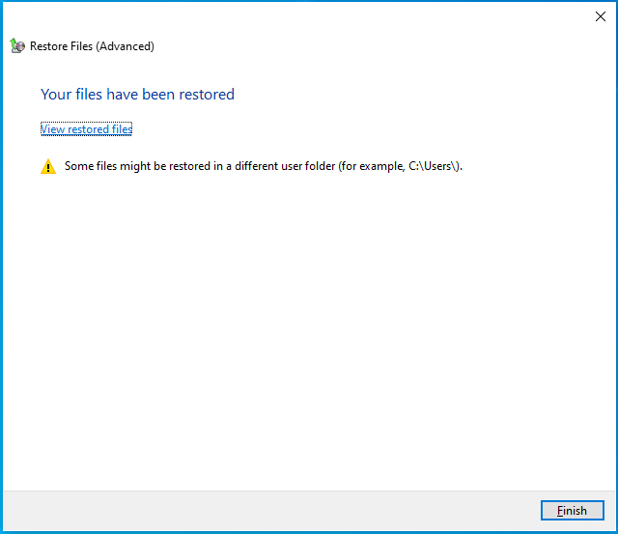Click the C:\Users\ example path text
The width and height of the screenshot is (618, 534).
click(434, 166)
